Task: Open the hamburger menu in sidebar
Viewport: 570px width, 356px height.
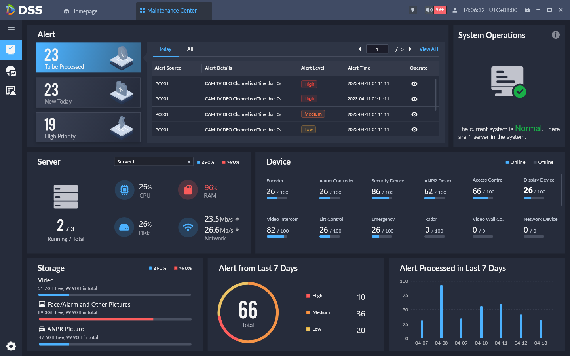Action: [x=11, y=30]
